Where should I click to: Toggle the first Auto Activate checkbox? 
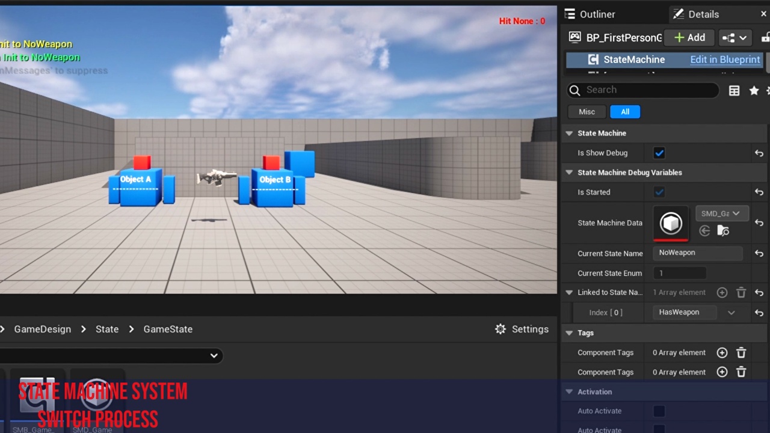pos(659,411)
